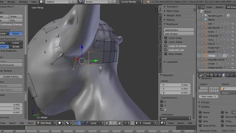The width and height of the screenshot is (236, 133).
Task: Click the World icon in outliner
Action: click(x=206, y=20)
